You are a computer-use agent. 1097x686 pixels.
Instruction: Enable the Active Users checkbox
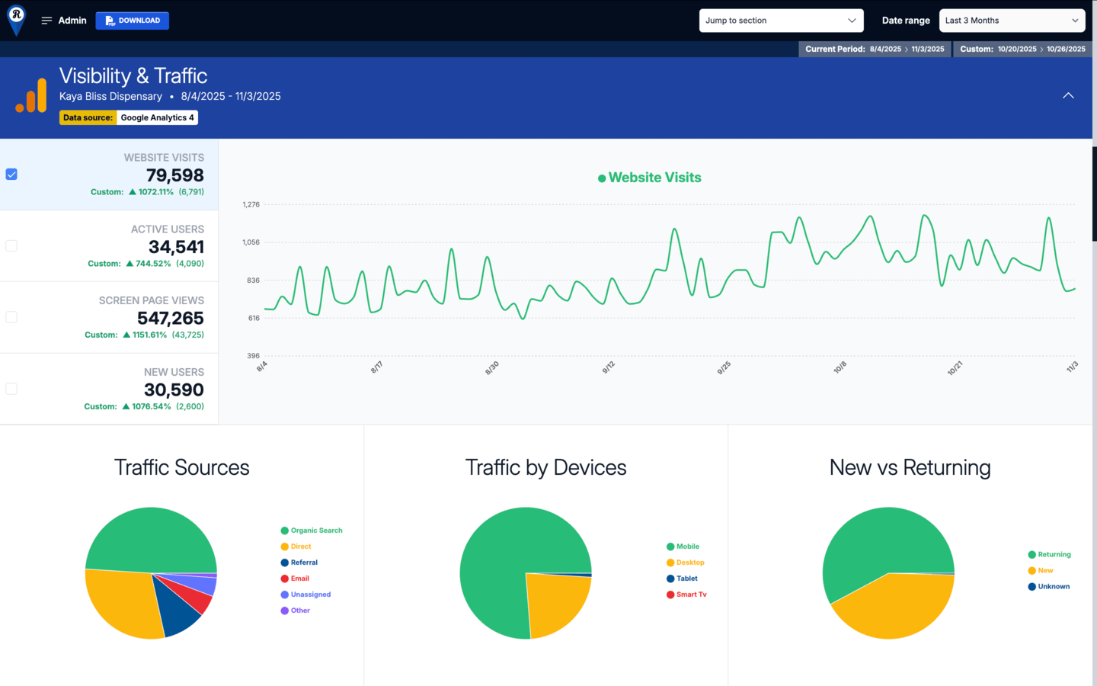pyautogui.click(x=11, y=246)
